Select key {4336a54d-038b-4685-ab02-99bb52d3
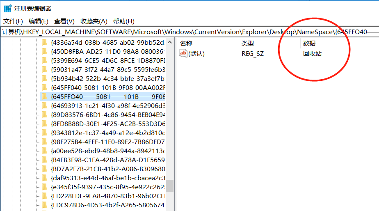This screenshot has width=379, height=211. [108, 43]
